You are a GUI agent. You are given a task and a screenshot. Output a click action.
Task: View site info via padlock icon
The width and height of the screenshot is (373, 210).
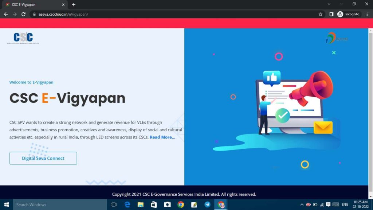tap(34, 14)
